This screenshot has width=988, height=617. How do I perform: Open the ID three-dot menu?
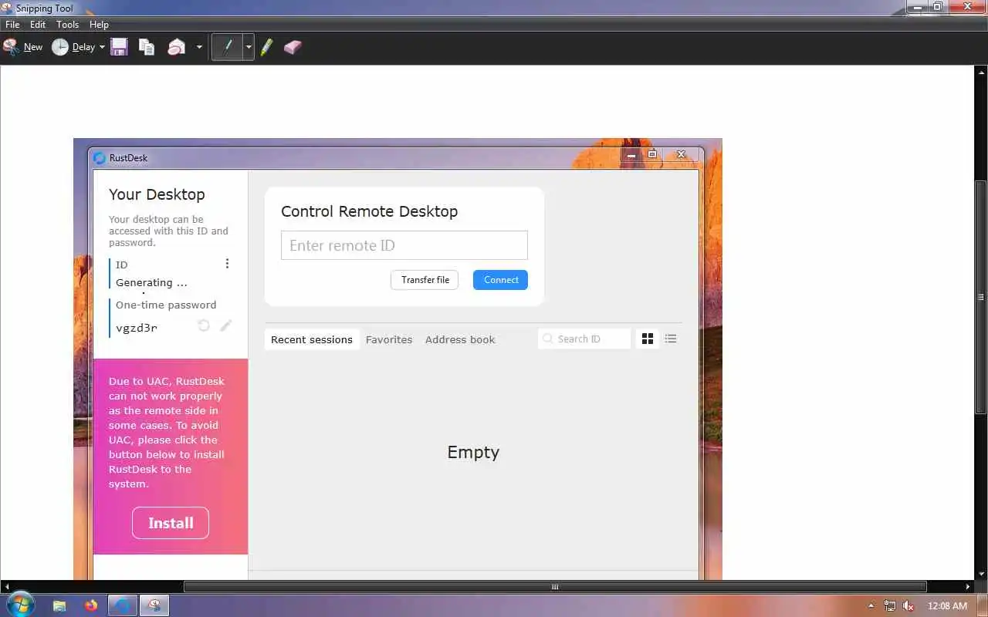(x=227, y=264)
